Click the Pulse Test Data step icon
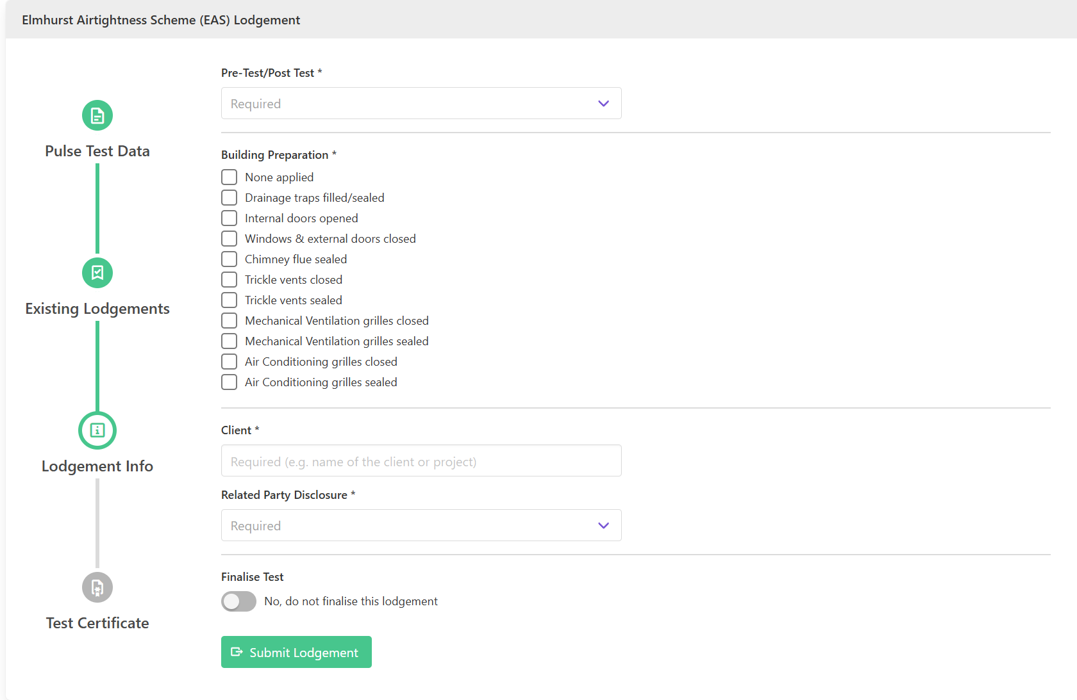This screenshot has width=1077, height=700. click(x=97, y=115)
